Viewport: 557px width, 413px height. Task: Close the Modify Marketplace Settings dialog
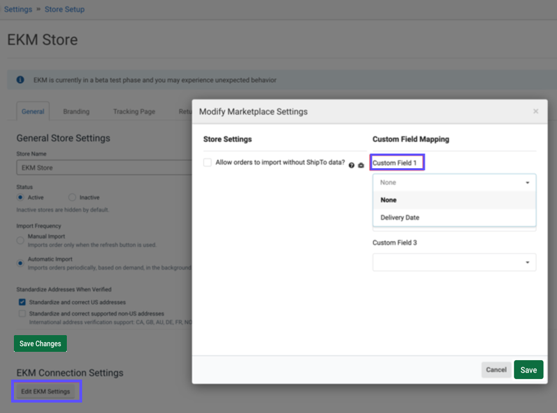[535, 111]
